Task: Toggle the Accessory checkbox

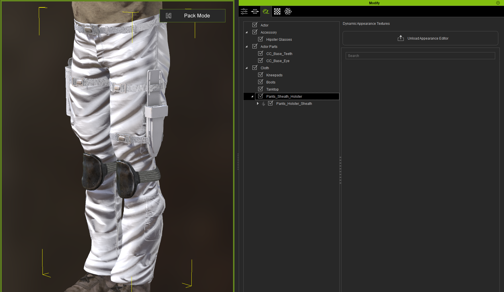Action: click(x=255, y=32)
